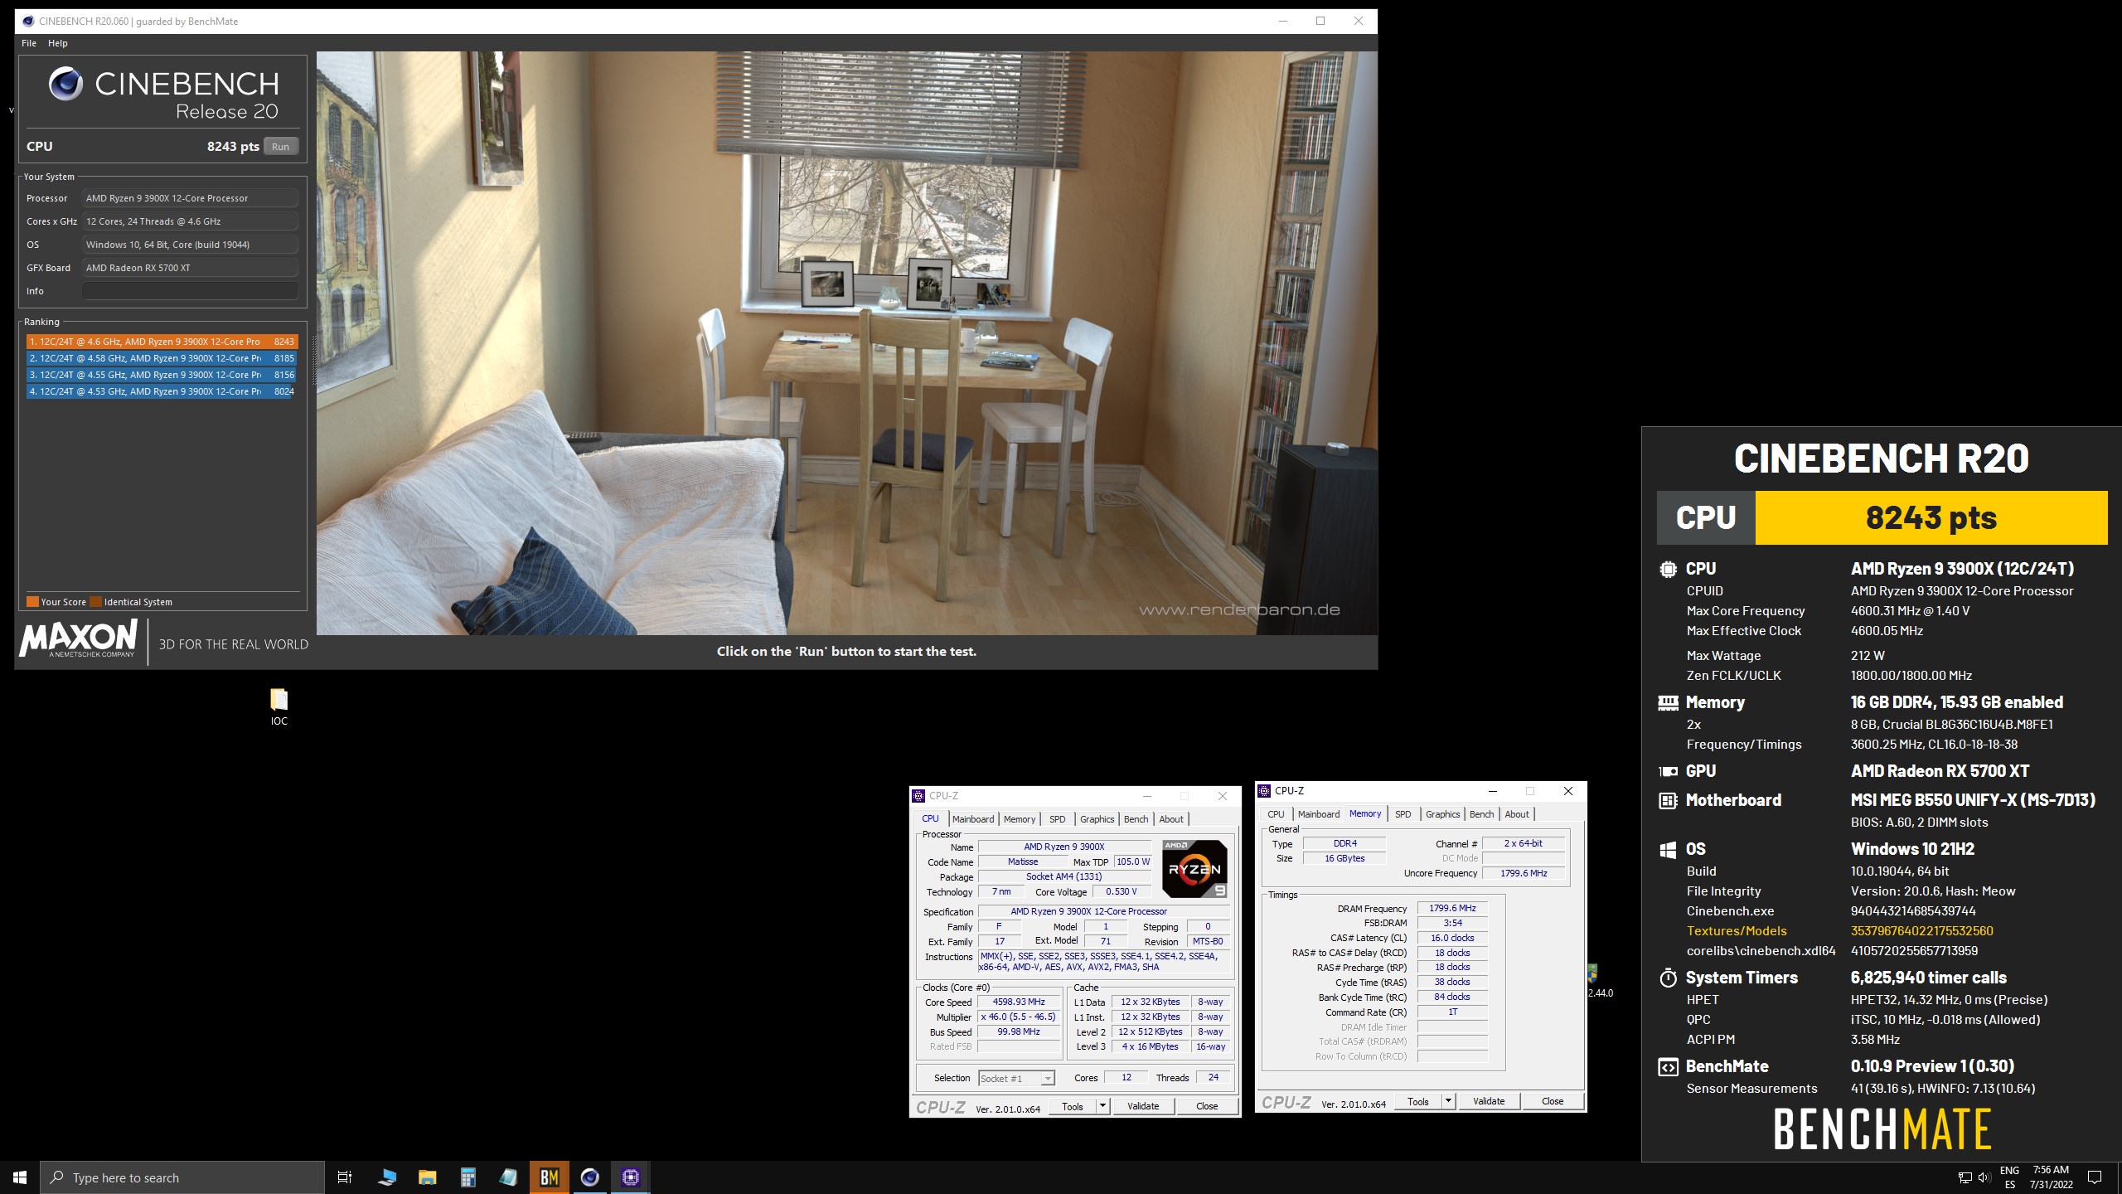Open the notification center in the taskbar corner
Viewport: 2122px width, 1194px height.
tap(2095, 1177)
